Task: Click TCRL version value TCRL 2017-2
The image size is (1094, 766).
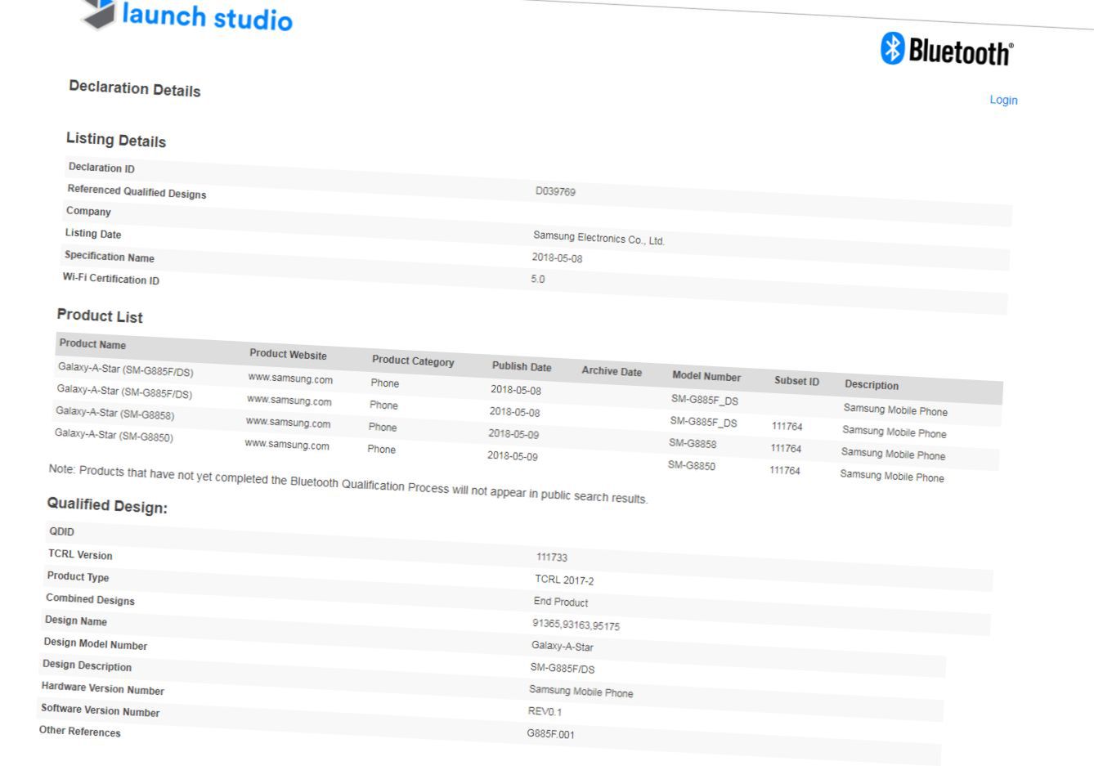Action: click(564, 580)
